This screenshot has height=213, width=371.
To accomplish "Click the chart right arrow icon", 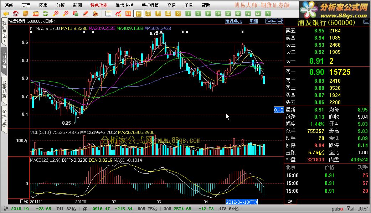I will click(x=274, y=21).
